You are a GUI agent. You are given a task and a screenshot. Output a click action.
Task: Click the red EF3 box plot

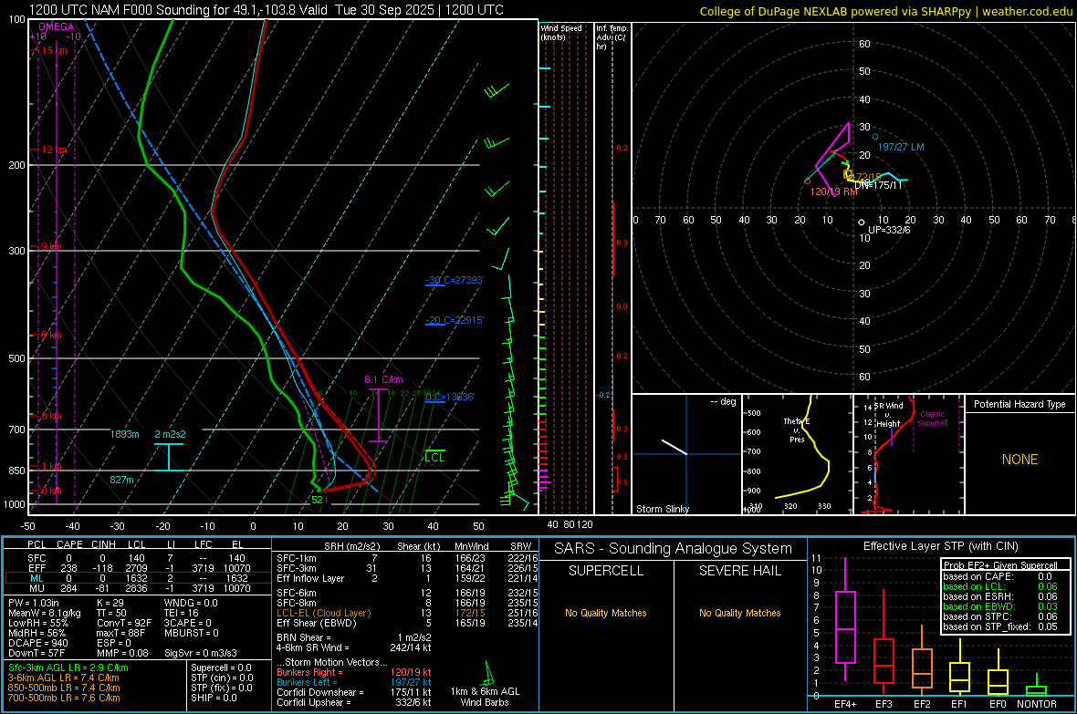click(884, 640)
